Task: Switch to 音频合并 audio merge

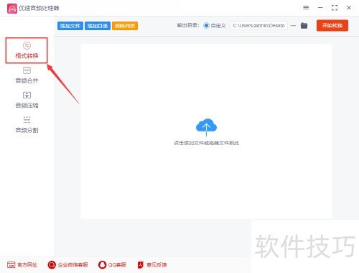Action: [27, 75]
